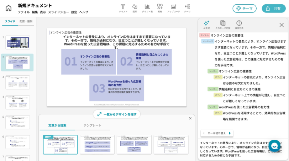Screen dimensions: 289x161
Task: Select slide 2 thumbnail
Action: (x=18, y=63)
